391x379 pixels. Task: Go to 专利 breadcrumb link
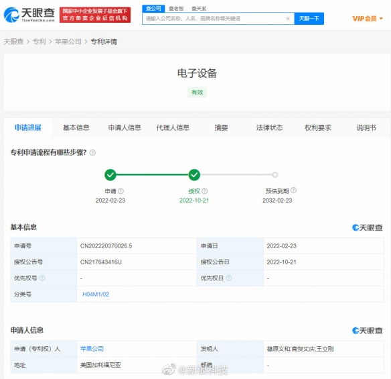click(x=39, y=42)
